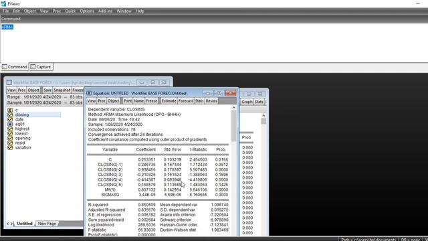The width and height of the screenshot is (428, 241).
Task: Click the SIGMASQ variable row
Action: [x=158, y=195]
